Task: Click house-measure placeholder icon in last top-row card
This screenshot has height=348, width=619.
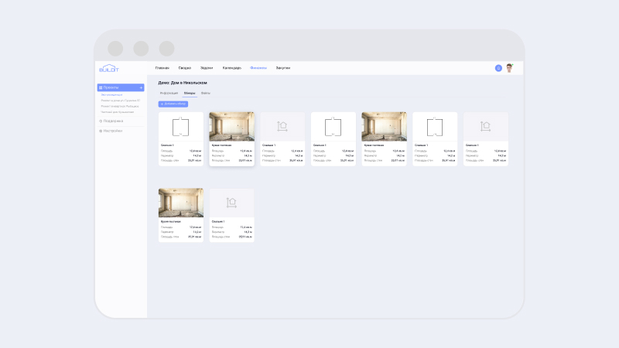Action: pyautogui.click(x=486, y=126)
